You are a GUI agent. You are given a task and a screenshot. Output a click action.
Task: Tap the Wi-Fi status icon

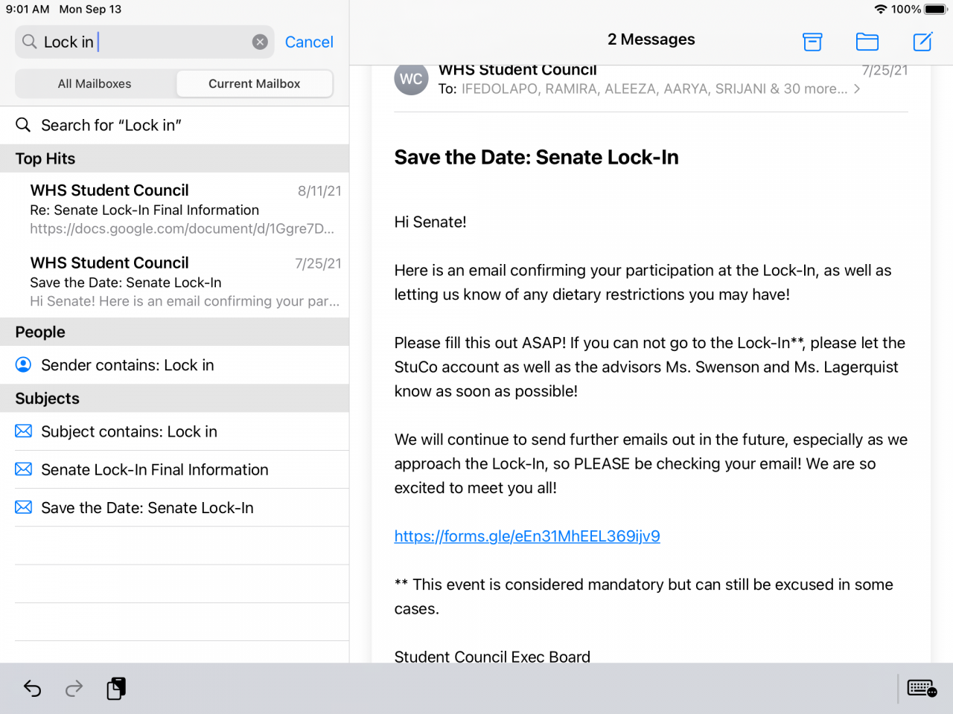881,10
